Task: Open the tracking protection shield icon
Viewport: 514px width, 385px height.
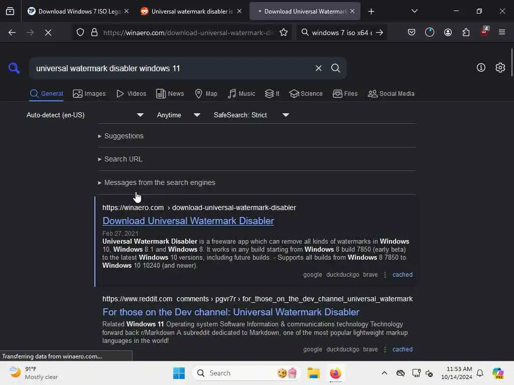Action: (80, 33)
